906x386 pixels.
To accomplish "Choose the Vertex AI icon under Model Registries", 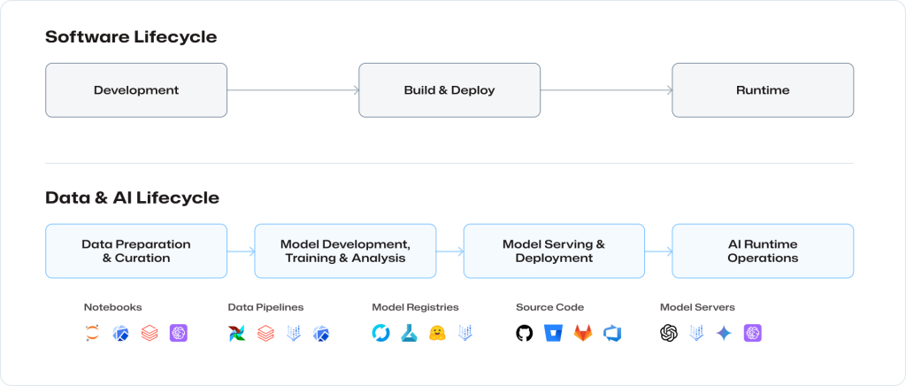I will [465, 333].
